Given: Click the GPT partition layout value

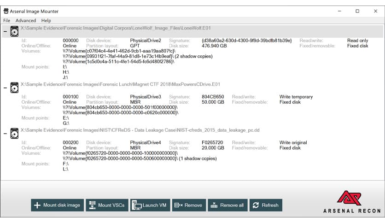Looking at the screenshot, I should [135, 46].
